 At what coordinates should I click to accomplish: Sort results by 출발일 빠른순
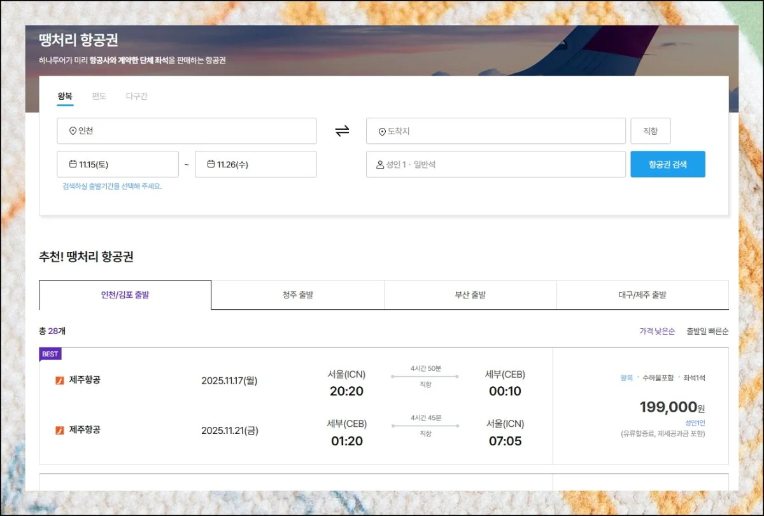click(707, 331)
